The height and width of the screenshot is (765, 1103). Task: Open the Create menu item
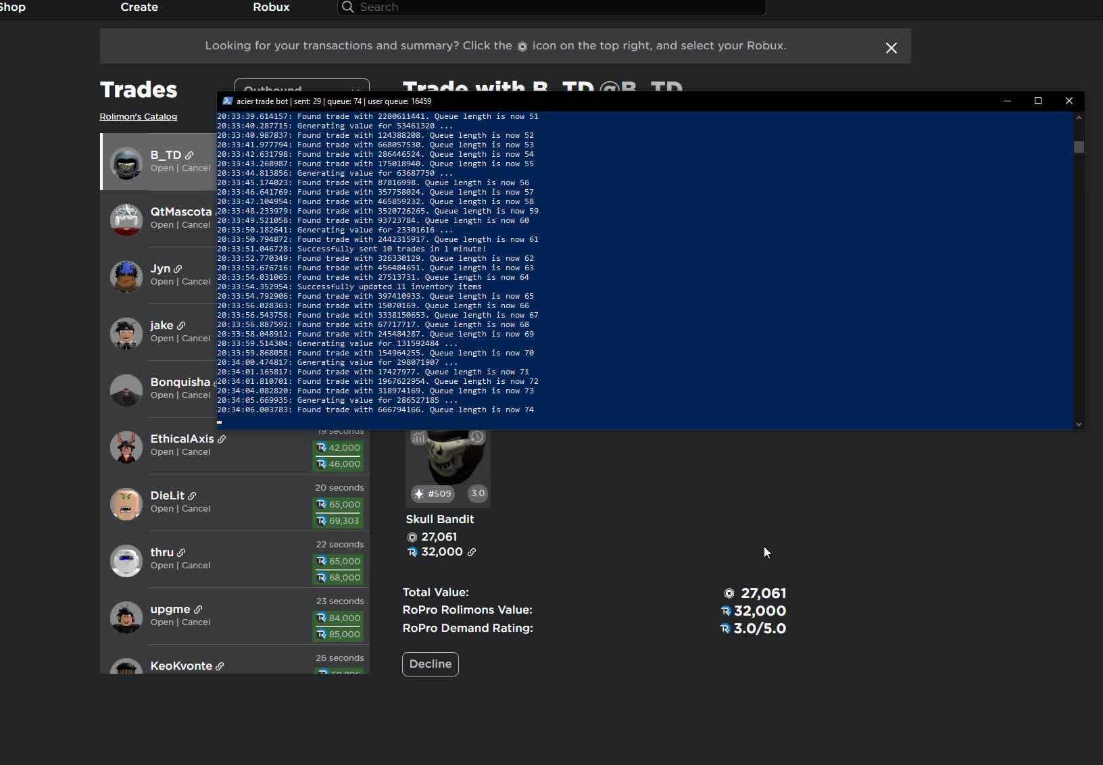(x=139, y=7)
